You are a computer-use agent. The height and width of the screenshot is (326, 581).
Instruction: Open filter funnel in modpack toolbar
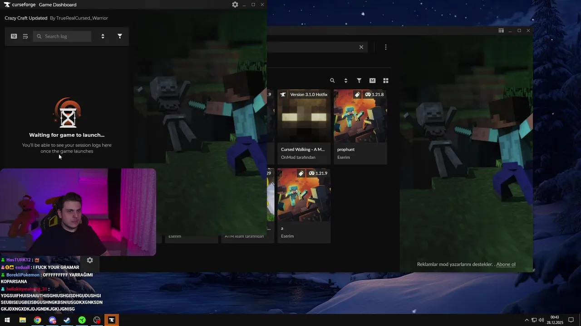(x=359, y=81)
